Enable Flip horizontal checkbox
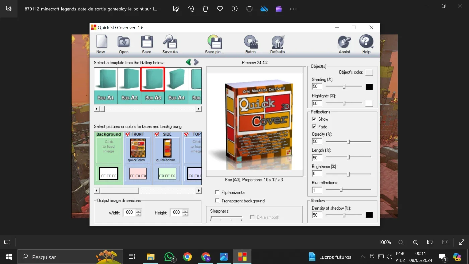The width and height of the screenshot is (469, 264). 217,192
